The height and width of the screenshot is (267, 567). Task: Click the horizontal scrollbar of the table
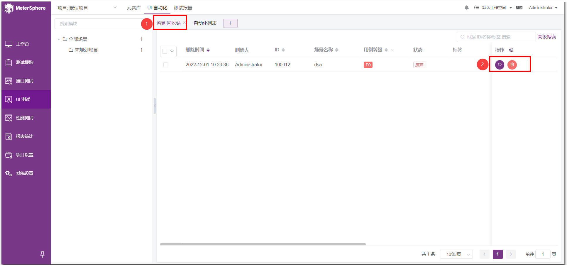[x=263, y=244]
